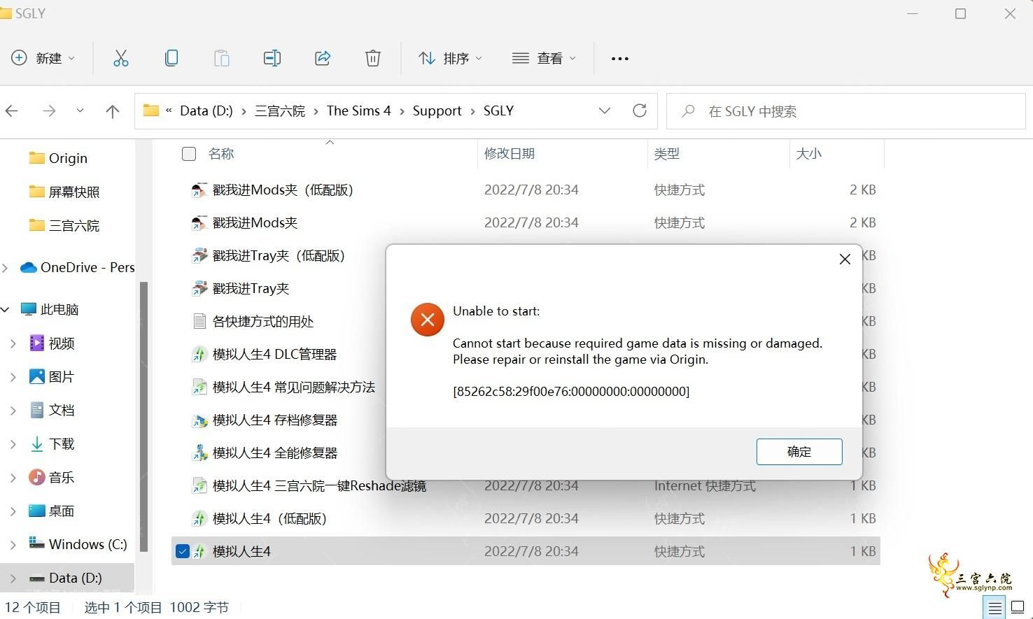Select Data (D:) drive in sidebar
1033x619 pixels.
point(67,578)
